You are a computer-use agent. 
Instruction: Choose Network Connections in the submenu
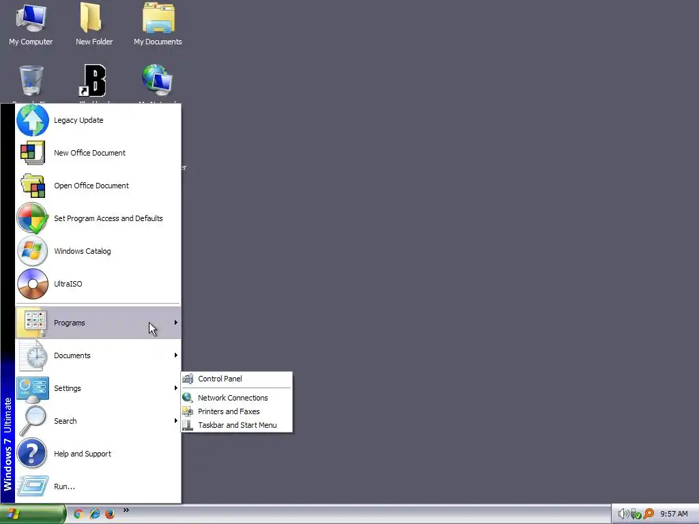pos(237,398)
